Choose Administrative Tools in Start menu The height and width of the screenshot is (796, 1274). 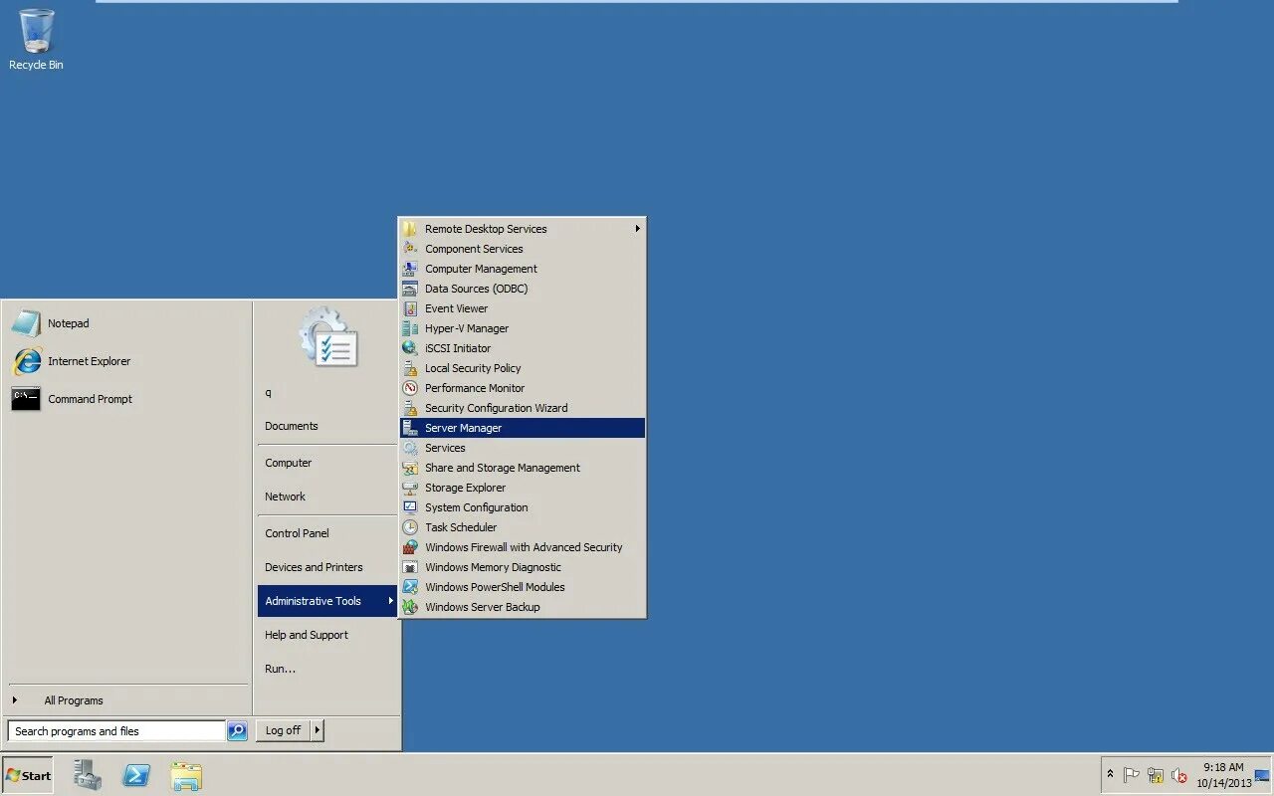[327, 601]
